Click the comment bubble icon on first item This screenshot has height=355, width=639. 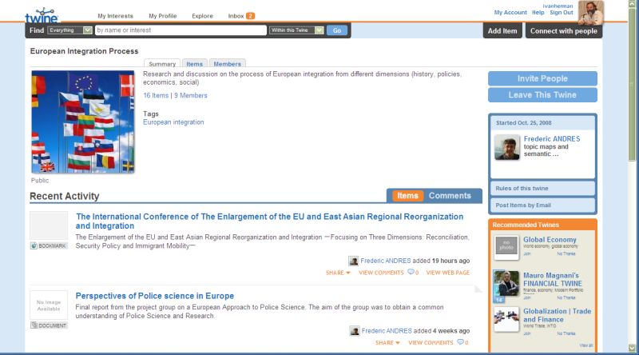[x=411, y=273]
